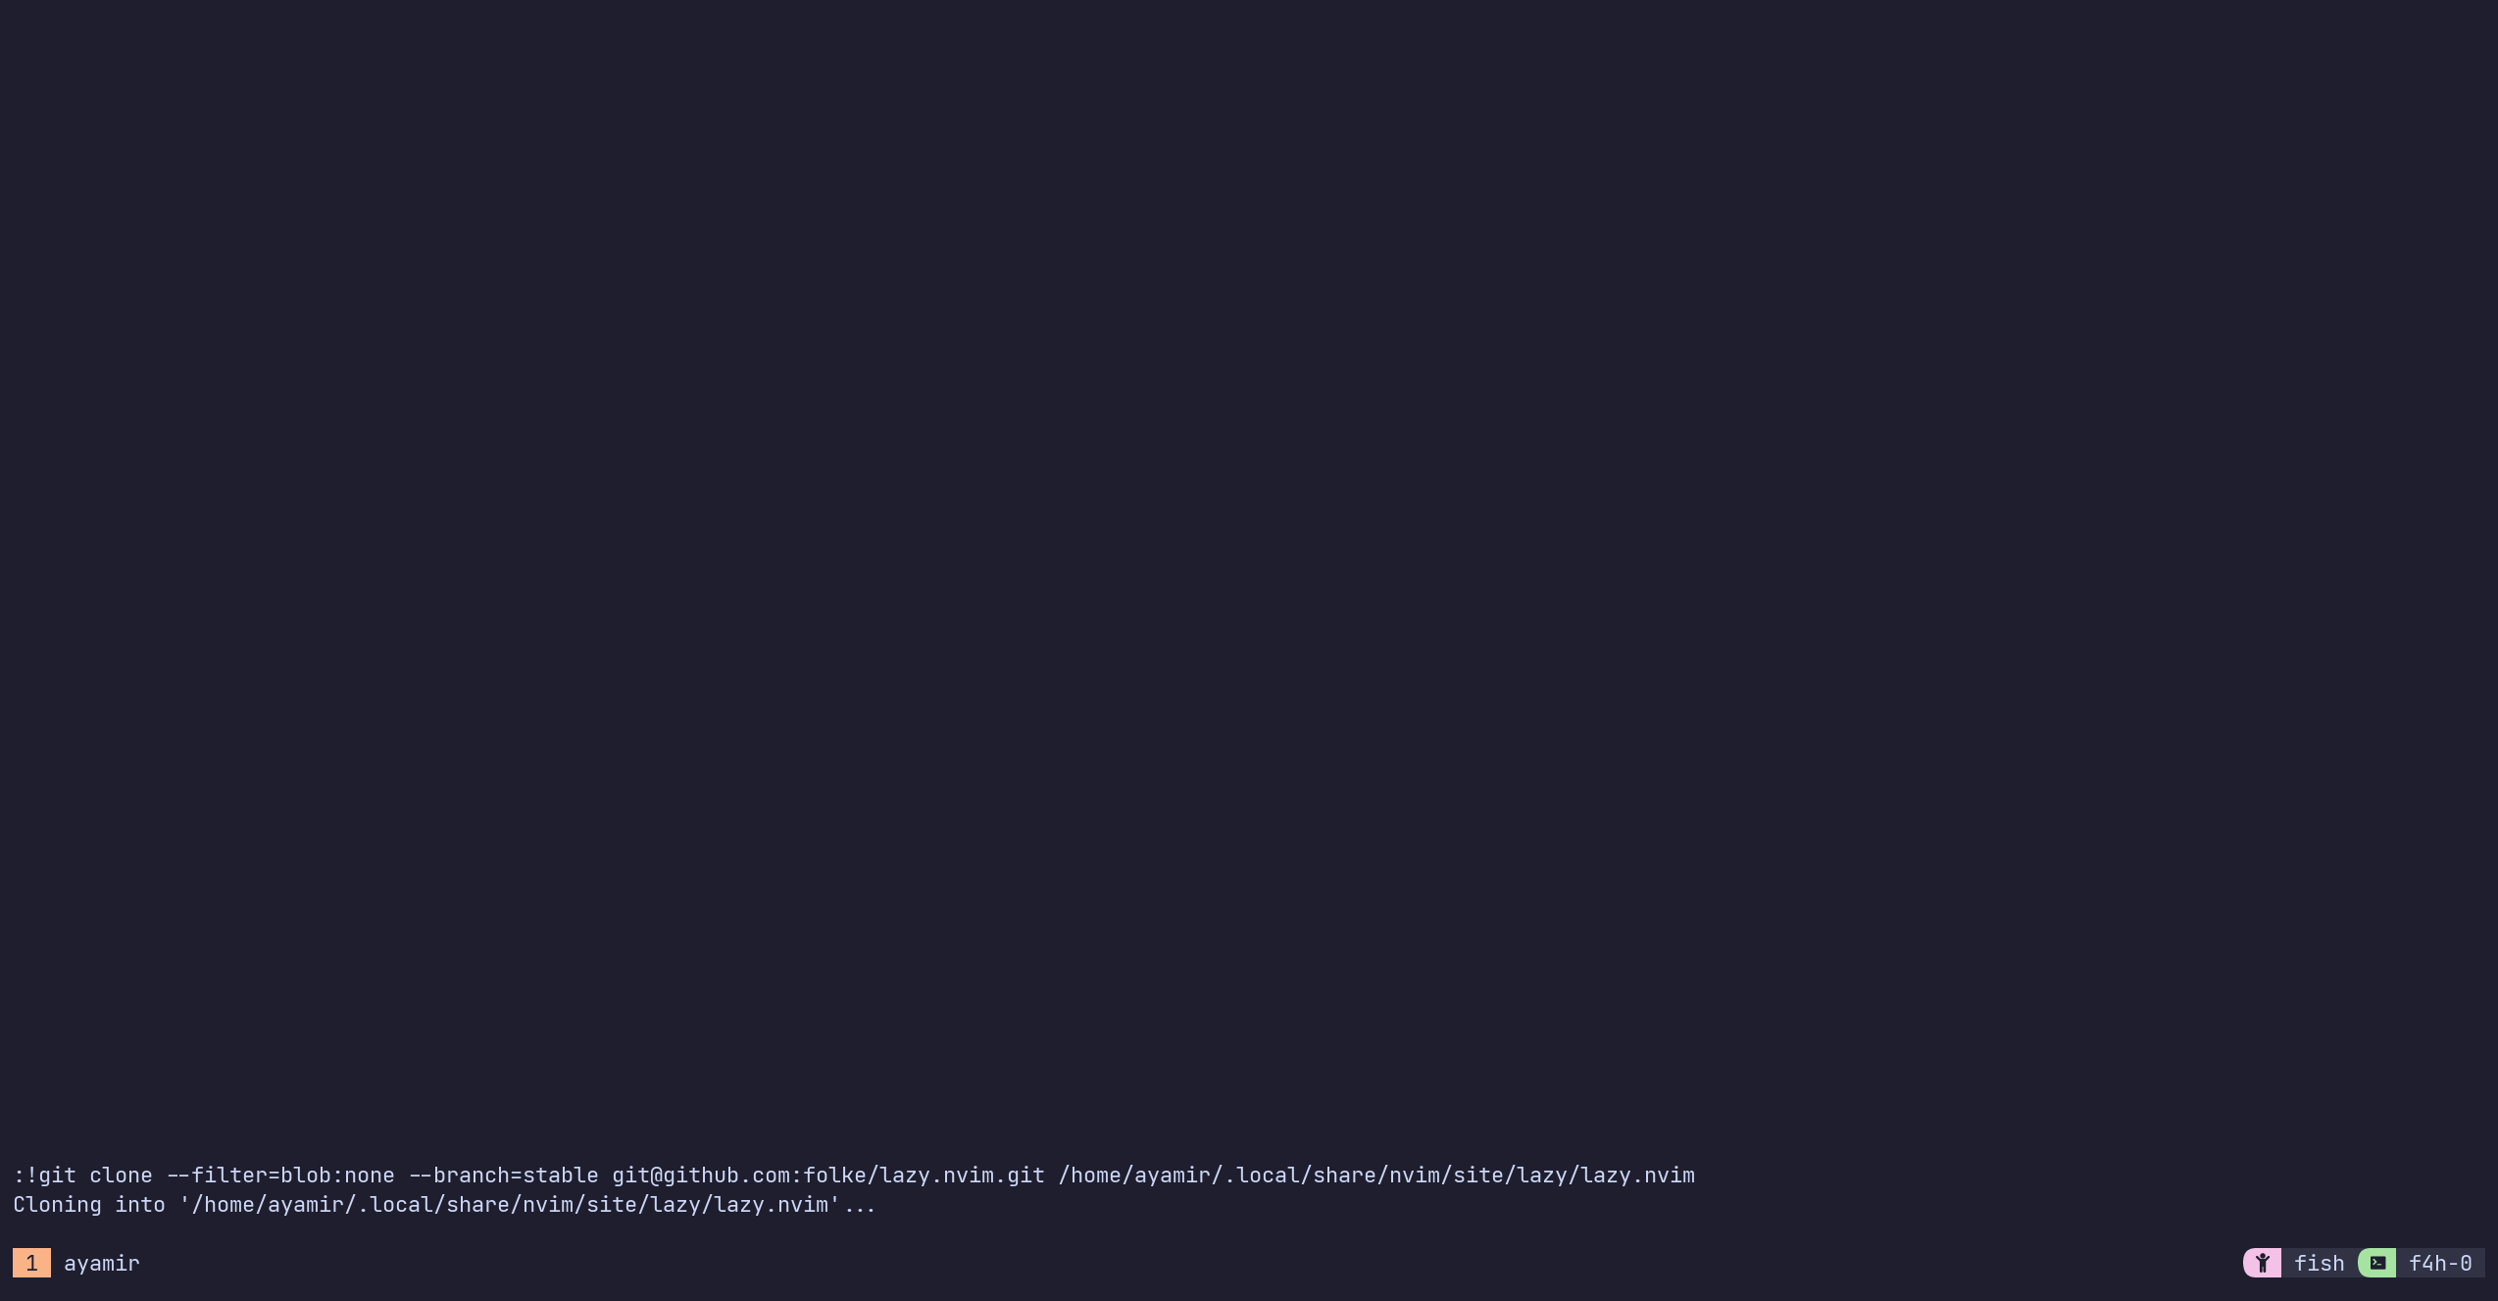Screen dimensions: 2498x1301
Task: Click the folke/lazy.nvim.git part of URL
Action: pyautogui.click(x=924, y=1175)
